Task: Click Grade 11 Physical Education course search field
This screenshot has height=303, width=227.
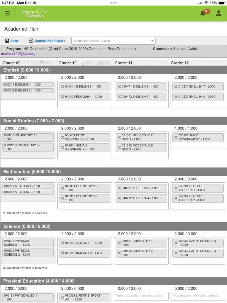Action: 141,296
